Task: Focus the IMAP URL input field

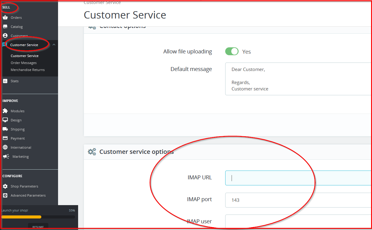Action: pyautogui.click(x=298, y=178)
